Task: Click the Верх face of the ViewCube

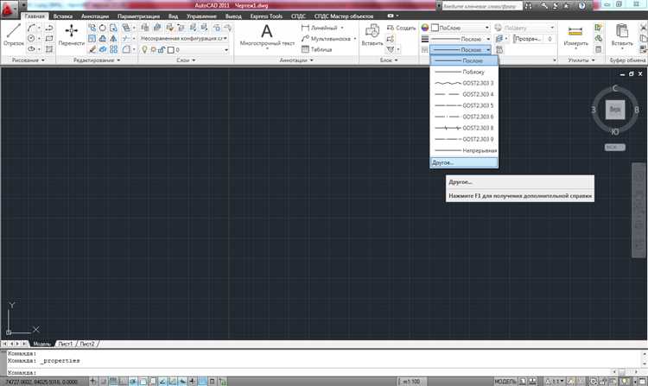Action: click(615, 110)
